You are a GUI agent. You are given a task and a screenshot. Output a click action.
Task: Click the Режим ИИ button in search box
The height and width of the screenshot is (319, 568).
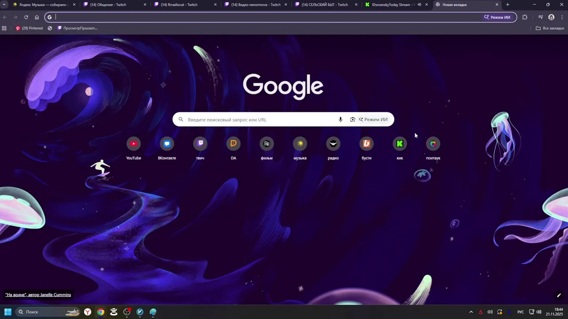click(x=373, y=120)
